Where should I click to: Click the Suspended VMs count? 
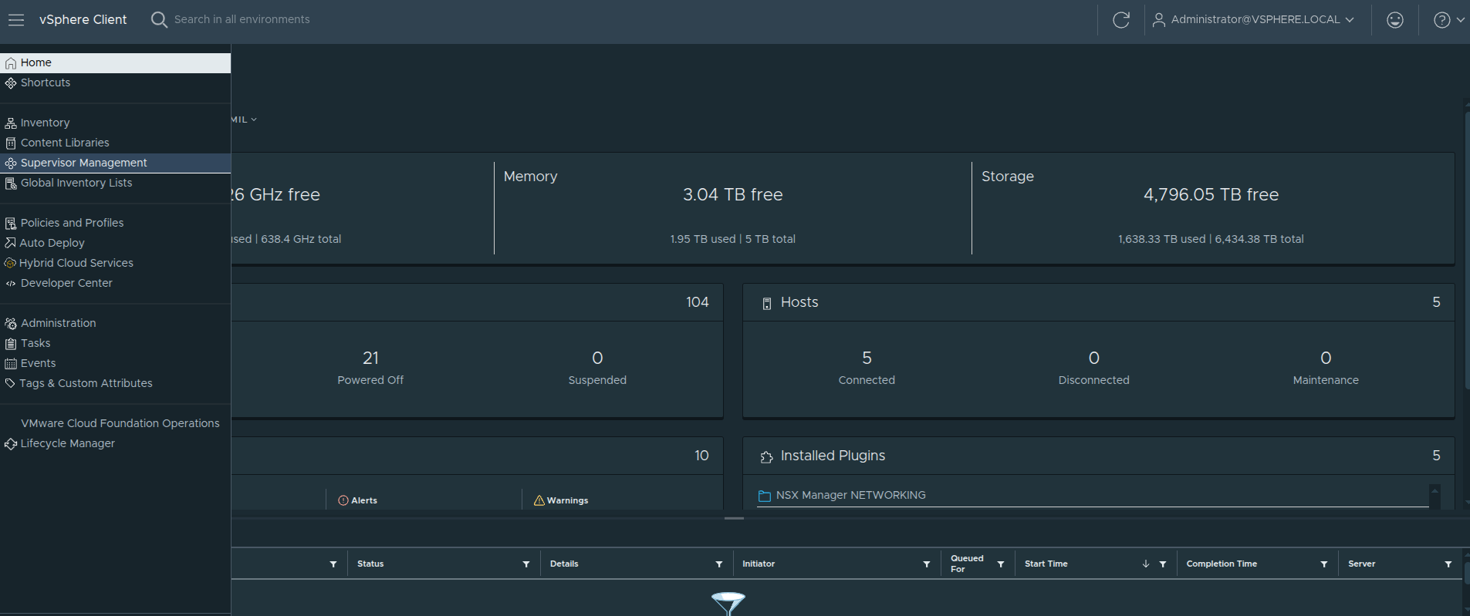[x=597, y=358]
